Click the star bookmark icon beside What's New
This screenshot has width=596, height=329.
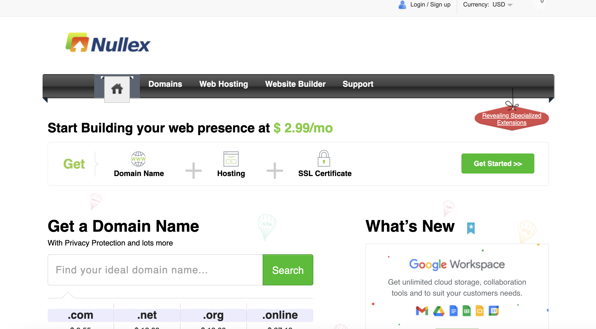[471, 228]
